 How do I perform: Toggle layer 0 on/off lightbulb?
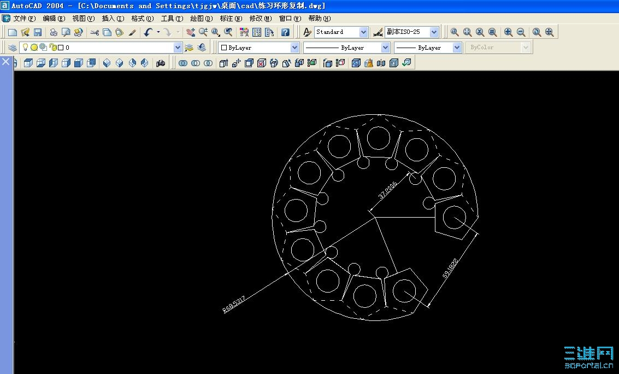point(25,48)
